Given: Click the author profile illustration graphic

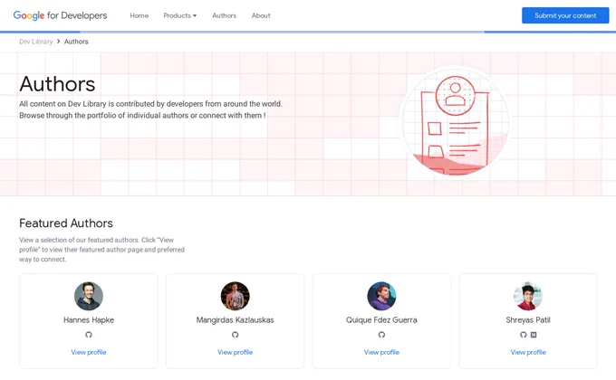Looking at the screenshot, I should [x=455, y=121].
